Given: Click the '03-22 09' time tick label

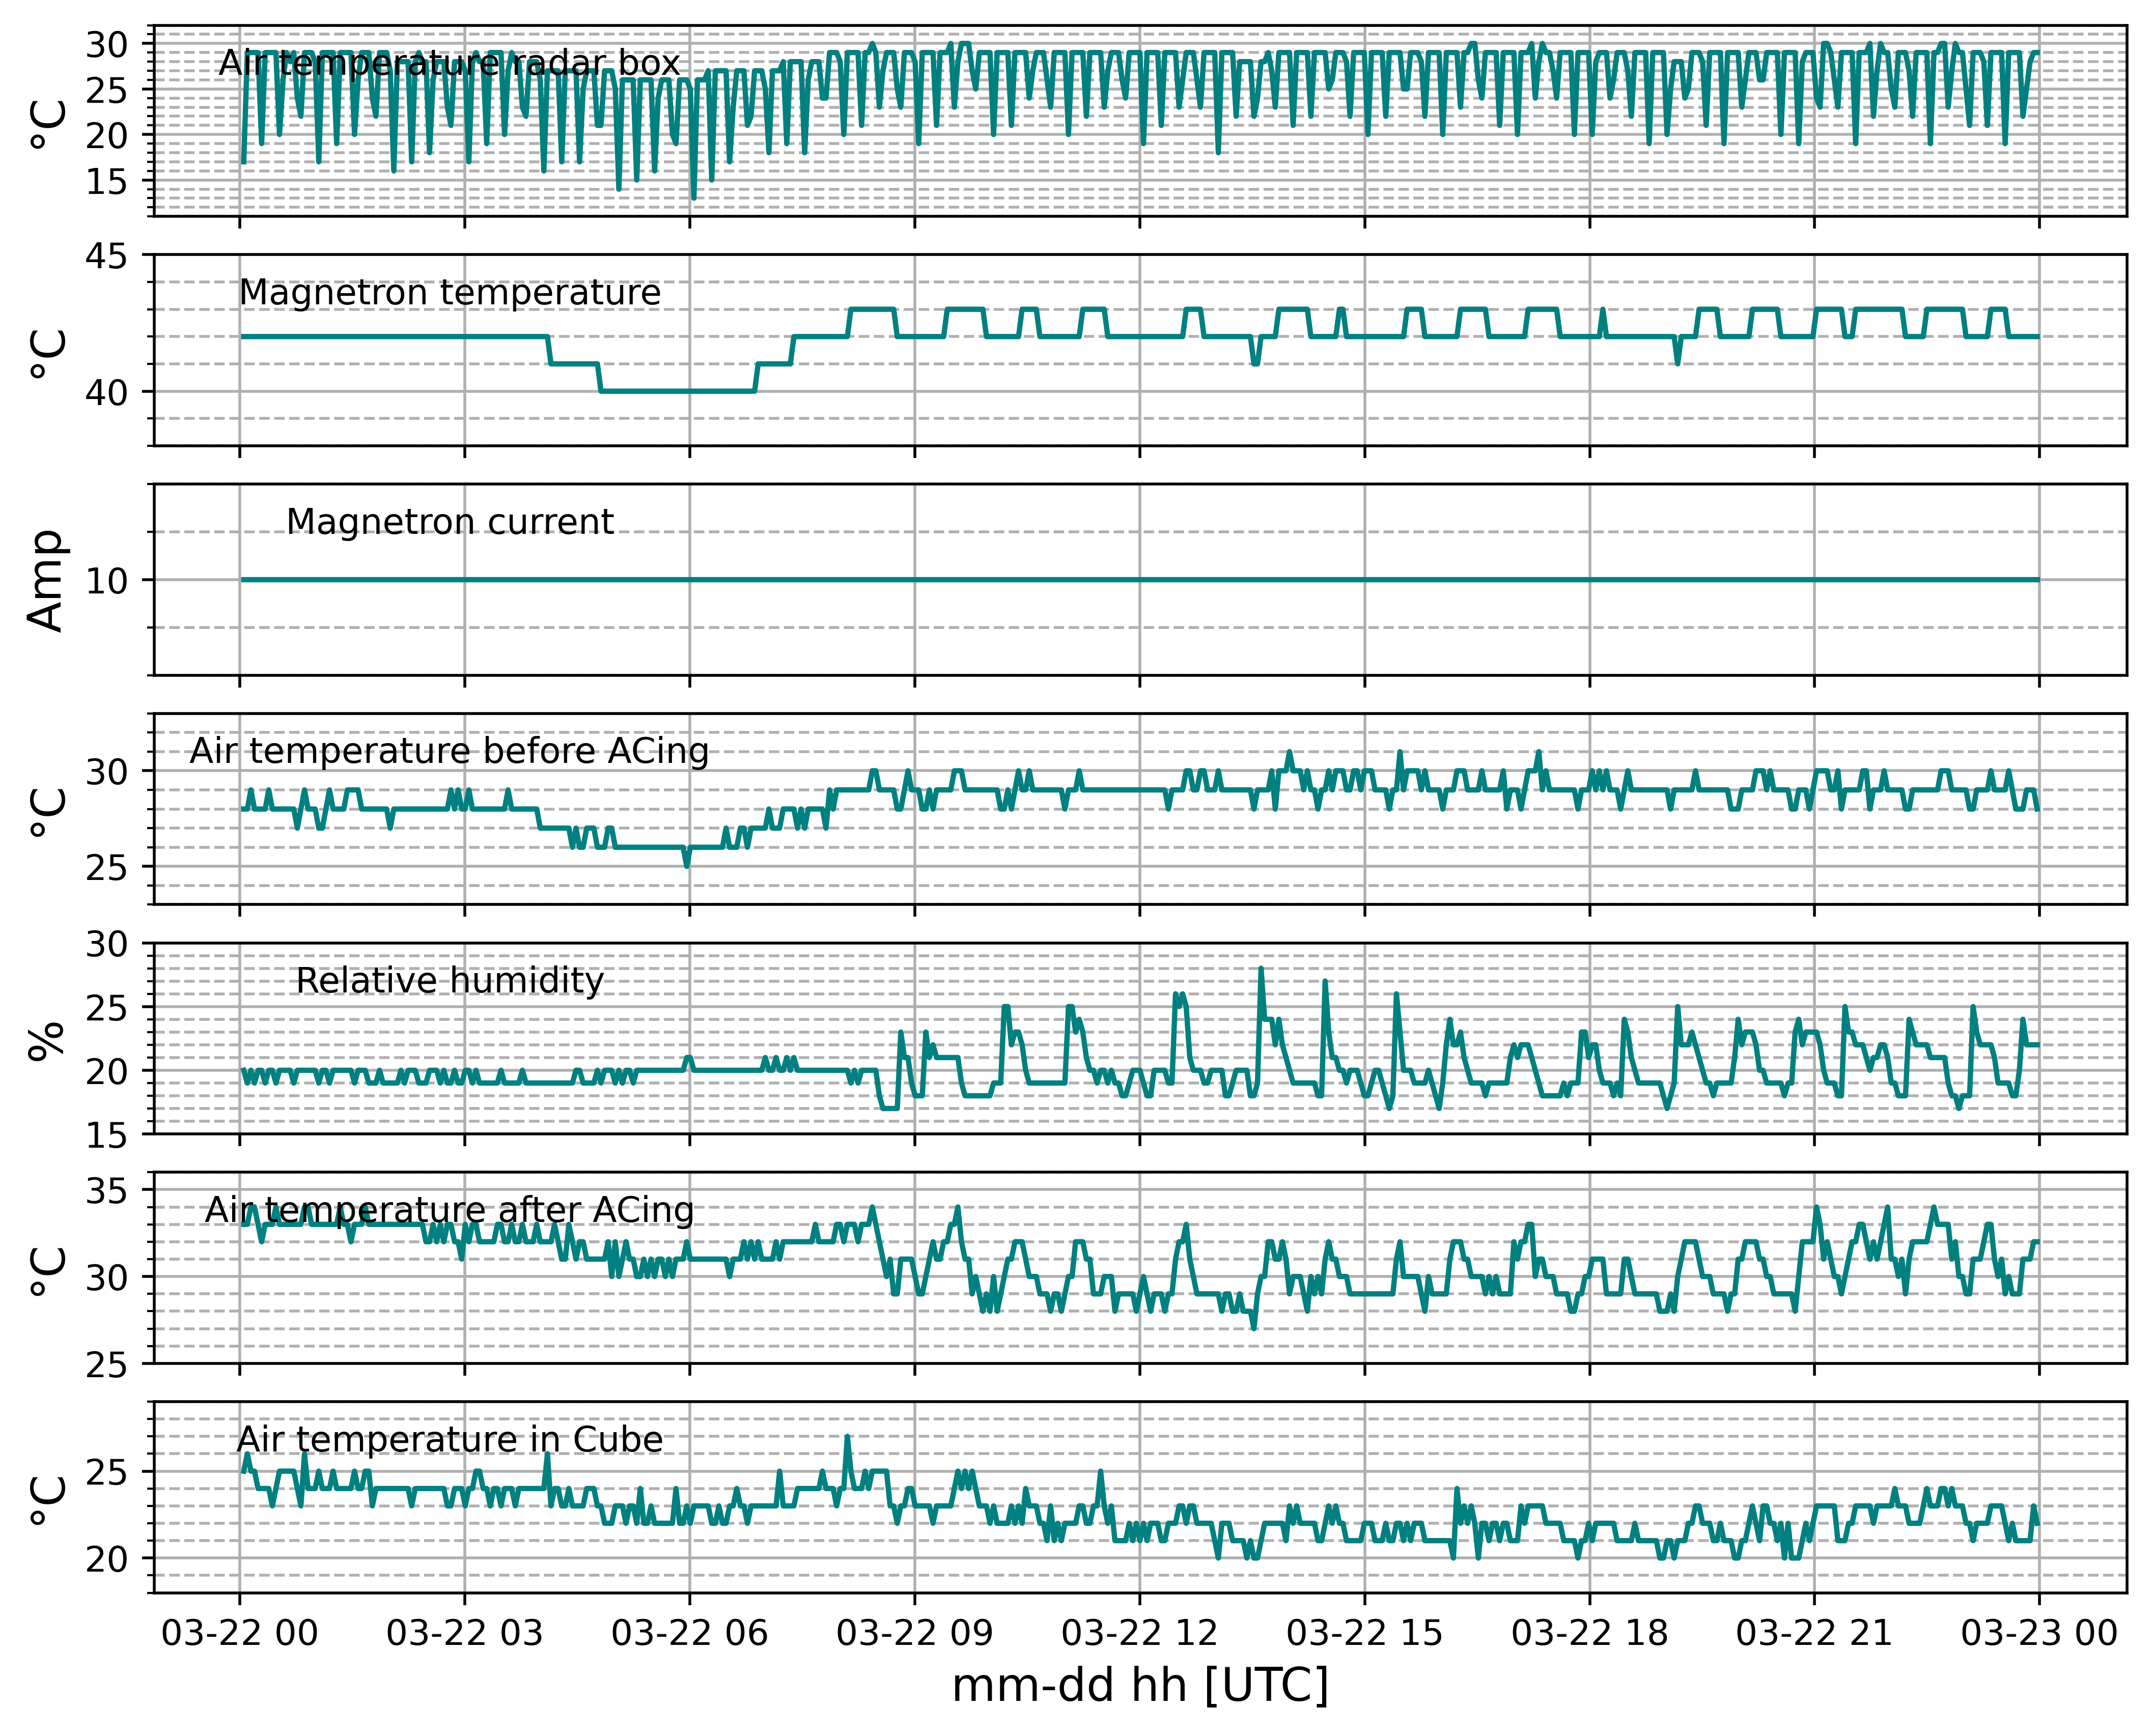Looking at the screenshot, I should pyautogui.click(x=914, y=1633).
